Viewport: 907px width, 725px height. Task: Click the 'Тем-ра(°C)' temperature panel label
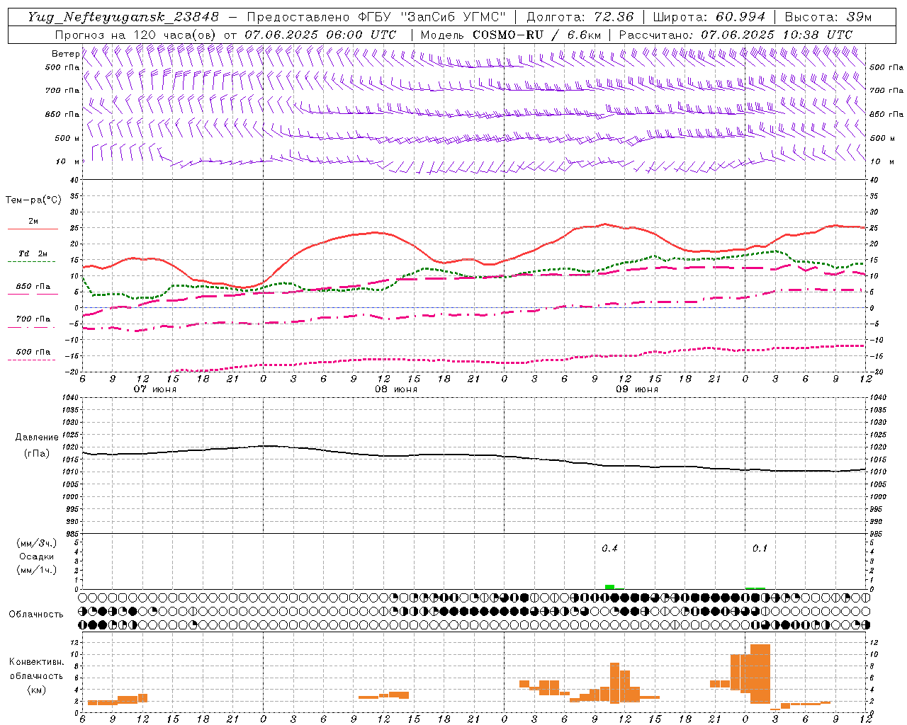pos(33,200)
